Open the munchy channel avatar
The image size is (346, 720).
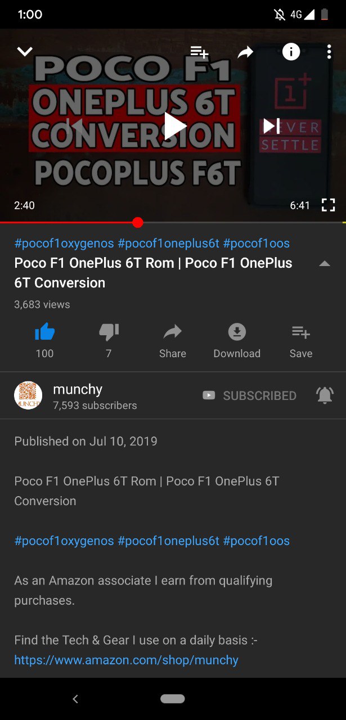pos(28,395)
